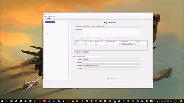Open the blue triangle app in taskbar
Image resolution: width=184 pixels, height=103 pixels.
pyautogui.click(x=54, y=101)
